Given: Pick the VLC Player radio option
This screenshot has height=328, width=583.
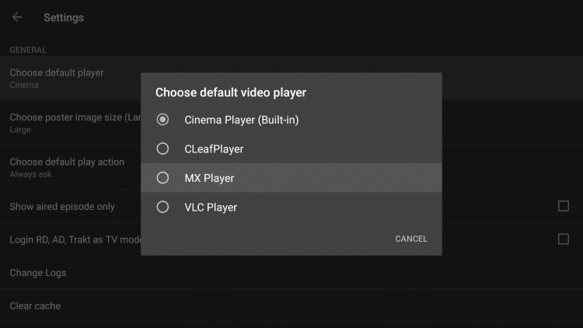Looking at the screenshot, I should coord(162,207).
